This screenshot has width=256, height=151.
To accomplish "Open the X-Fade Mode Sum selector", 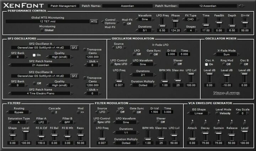I will click(x=226, y=55).
